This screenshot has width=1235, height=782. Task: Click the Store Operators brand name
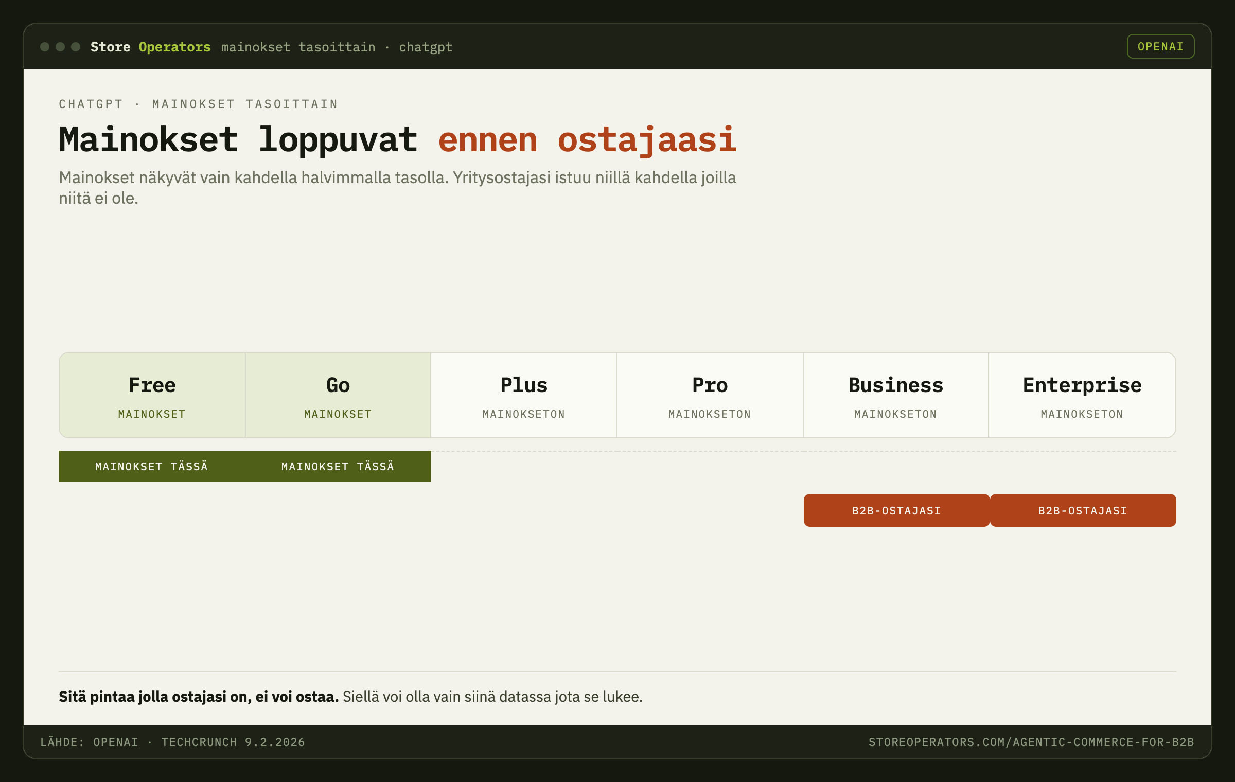(x=150, y=47)
